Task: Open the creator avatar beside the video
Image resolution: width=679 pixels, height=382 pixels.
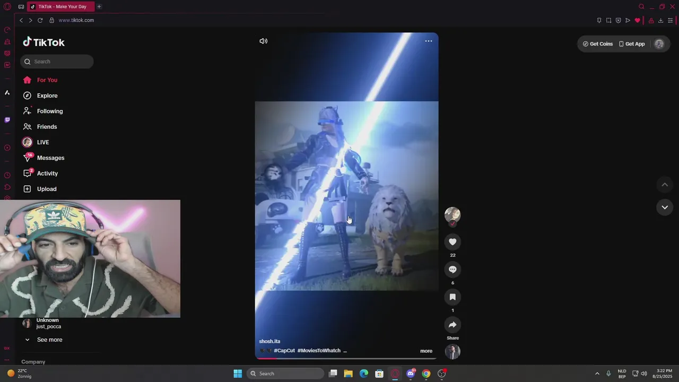Action: point(452,214)
